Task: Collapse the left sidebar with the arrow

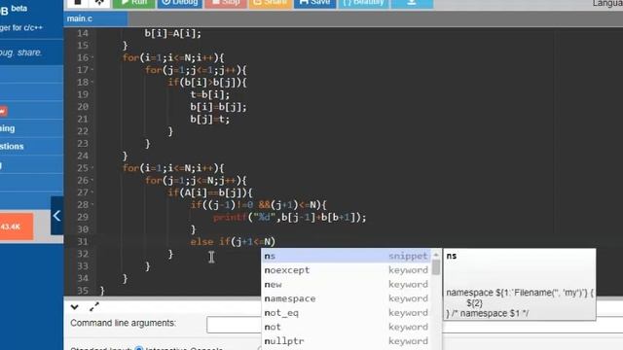Action: click(x=56, y=216)
